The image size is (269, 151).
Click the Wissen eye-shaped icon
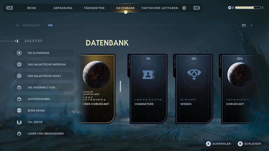tap(194, 74)
